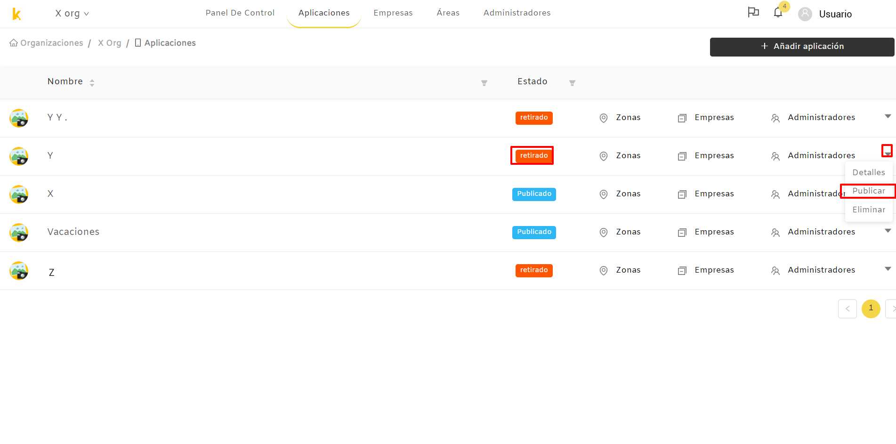Click the Añadir aplicación button
This screenshot has width=896, height=444.
coord(802,47)
